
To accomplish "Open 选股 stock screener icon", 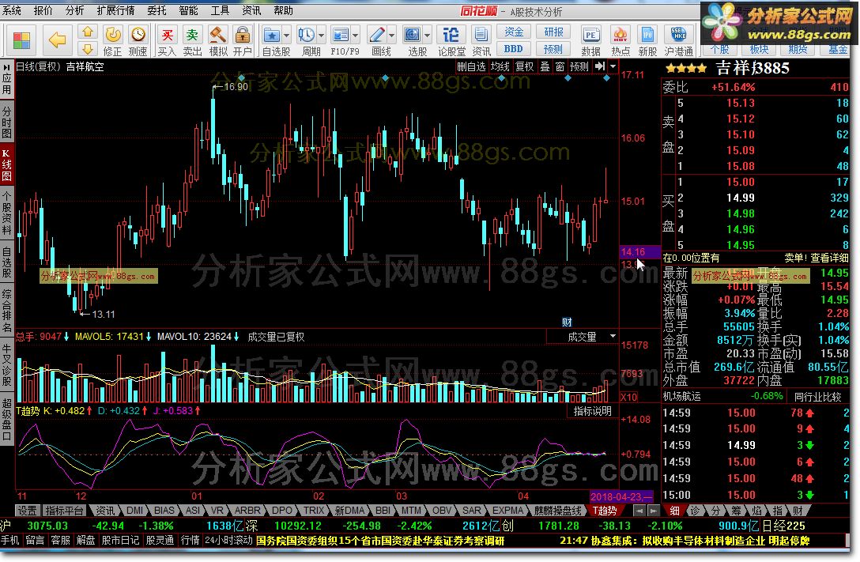I will point(412,36).
